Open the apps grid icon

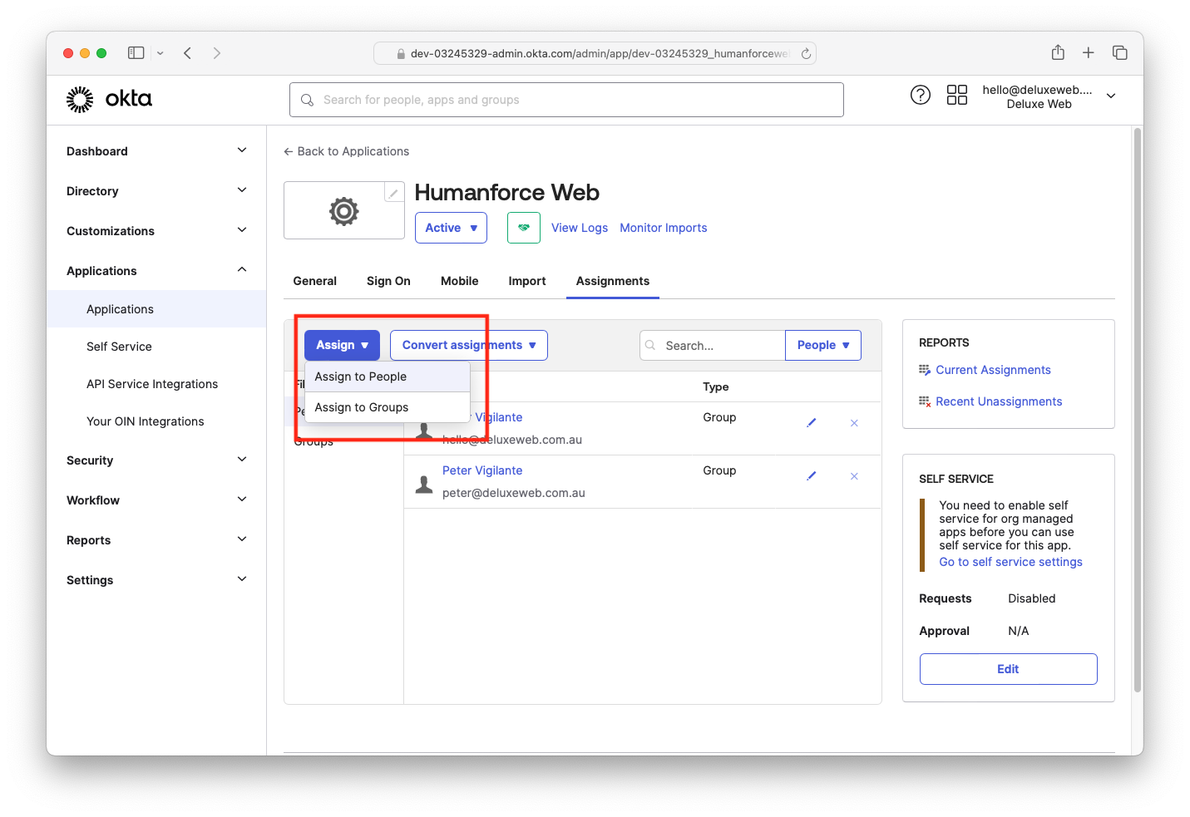point(957,95)
